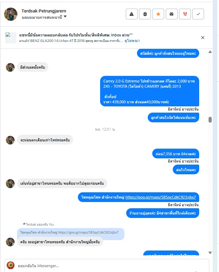Open the ดูโฆษณา view ad link
Image resolution: width=219 pixels, height=272 pixels.
click(x=132, y=41)
